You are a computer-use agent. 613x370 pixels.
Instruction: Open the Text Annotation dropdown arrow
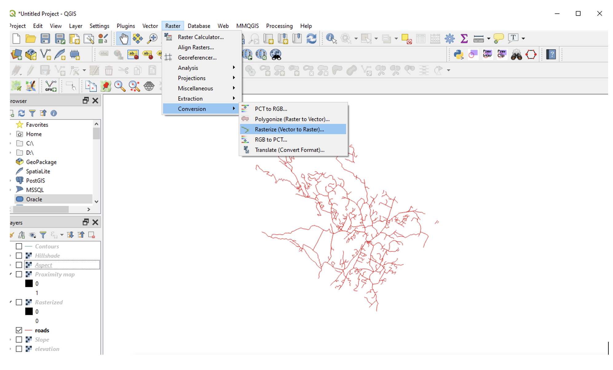click(523, 39)
